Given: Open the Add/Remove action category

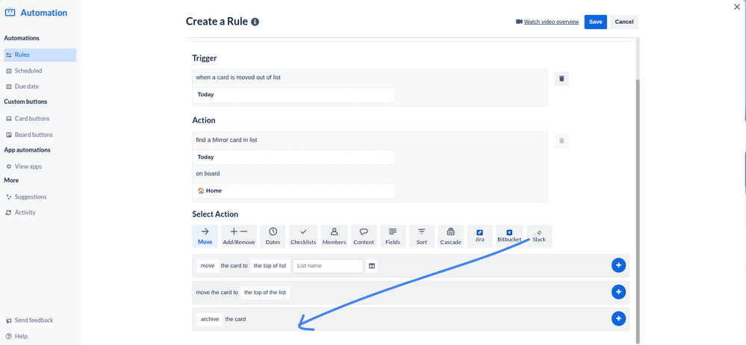Looking at the screenshot, I should click(x=239, y=236).
